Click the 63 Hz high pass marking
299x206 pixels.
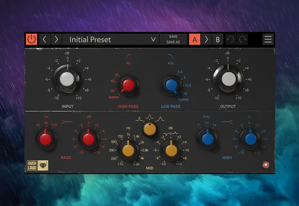(113, 81)
